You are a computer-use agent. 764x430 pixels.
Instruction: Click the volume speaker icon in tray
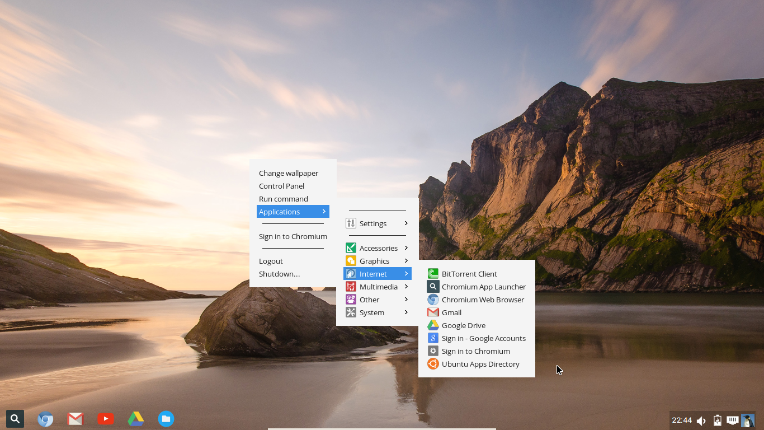click(701, 420)
